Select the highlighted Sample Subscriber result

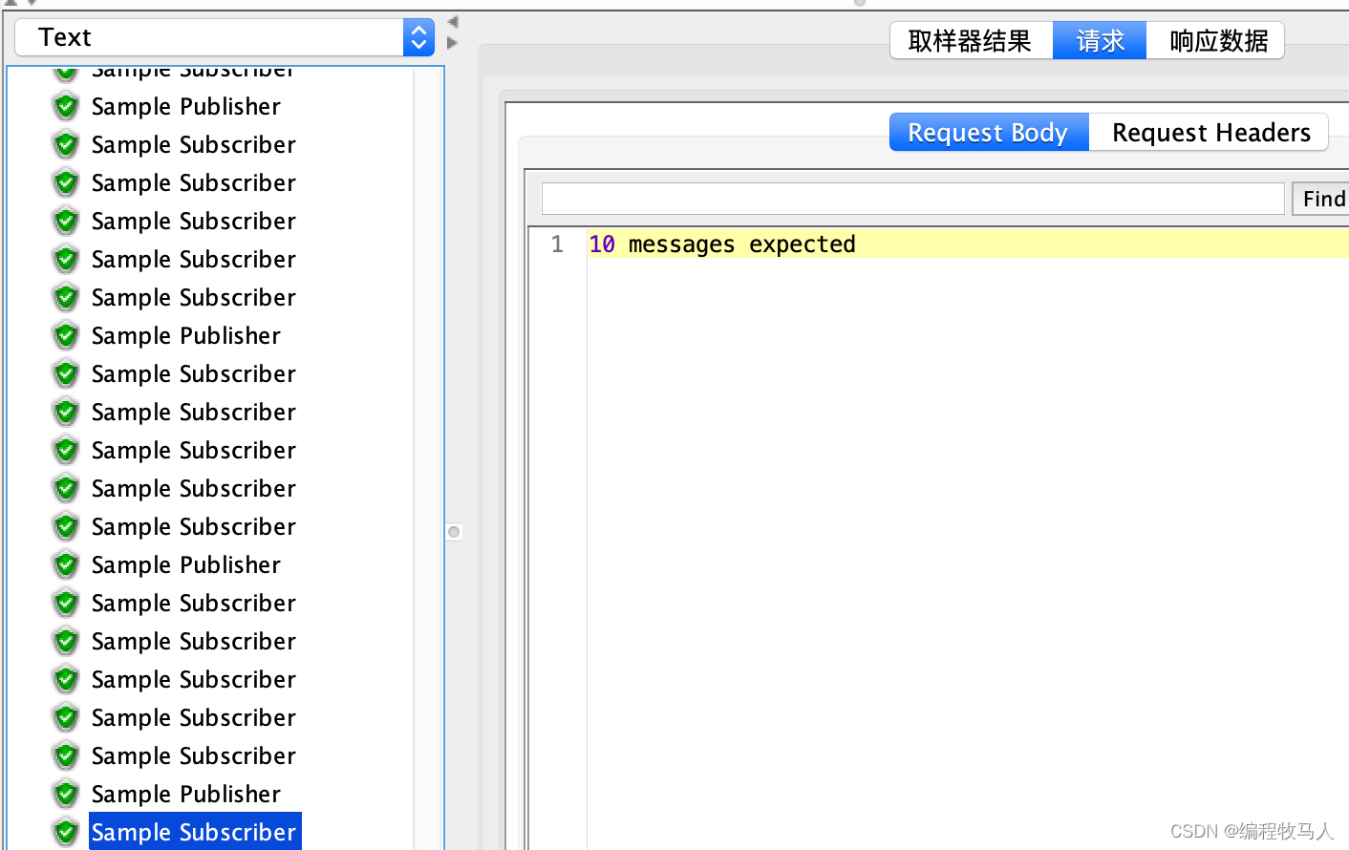point(195,832)
